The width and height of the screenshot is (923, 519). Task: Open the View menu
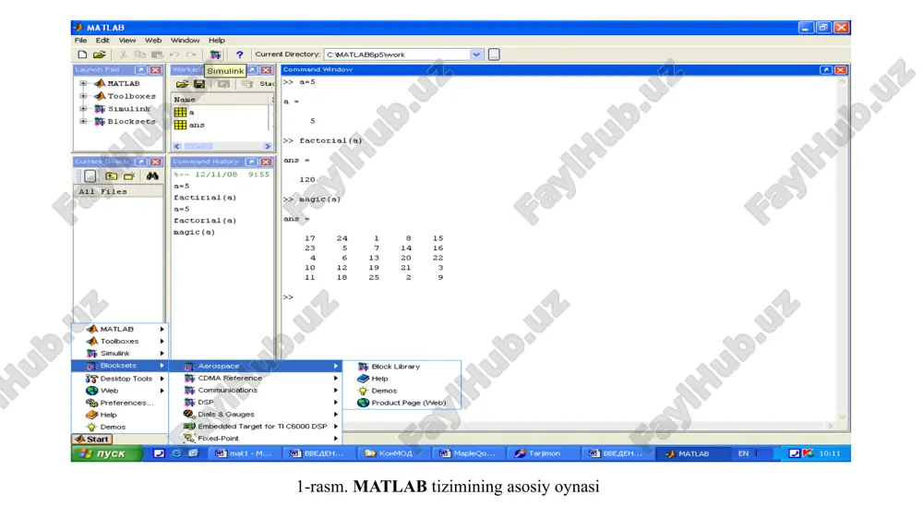point(127,41)
